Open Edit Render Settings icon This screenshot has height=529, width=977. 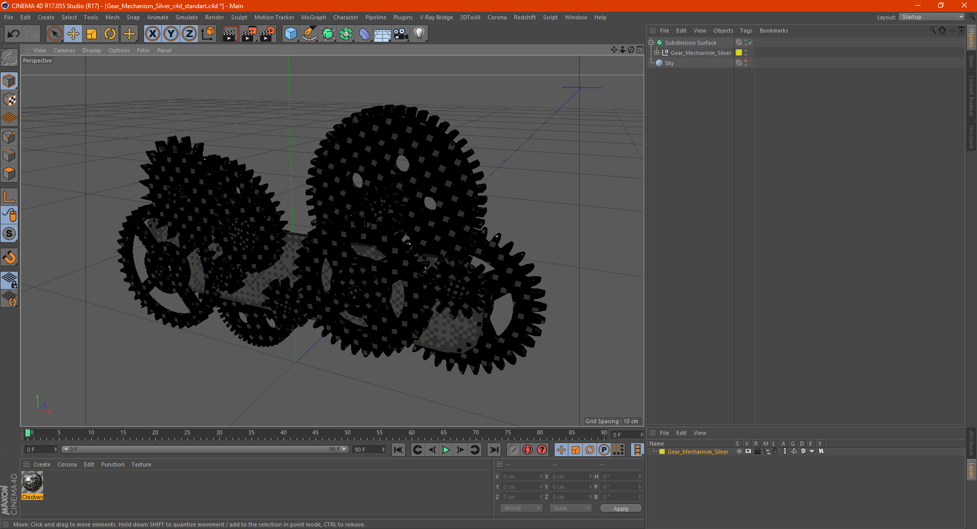coord(268,34)
